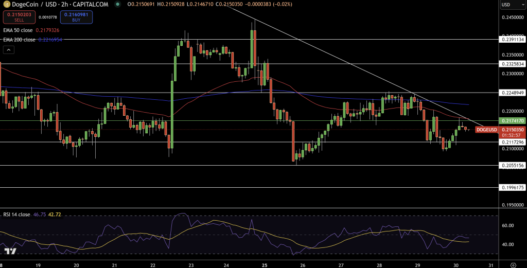Click the 0.2055156 price level label
Viewport: 527px width, 268px height.
click(513, 165)
